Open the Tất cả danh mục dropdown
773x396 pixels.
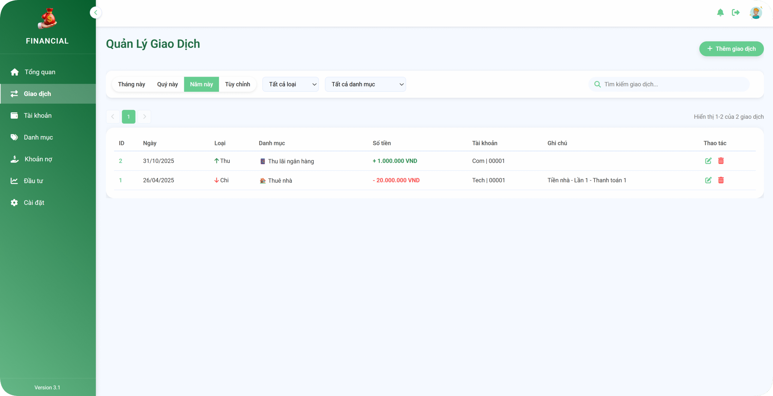coord(365,84)
